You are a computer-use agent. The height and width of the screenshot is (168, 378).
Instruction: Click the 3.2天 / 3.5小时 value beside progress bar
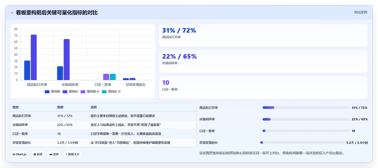pyautogui.click(x=357, y=143)
